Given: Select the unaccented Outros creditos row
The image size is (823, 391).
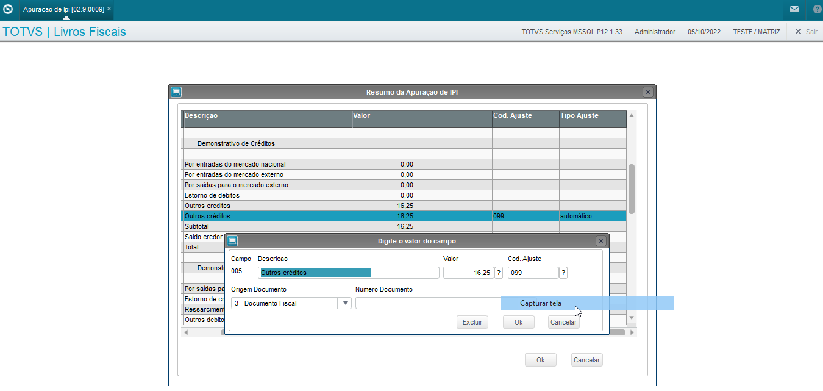Looking at the screenshot, I should pyautogui.click(x=404, y=206).
